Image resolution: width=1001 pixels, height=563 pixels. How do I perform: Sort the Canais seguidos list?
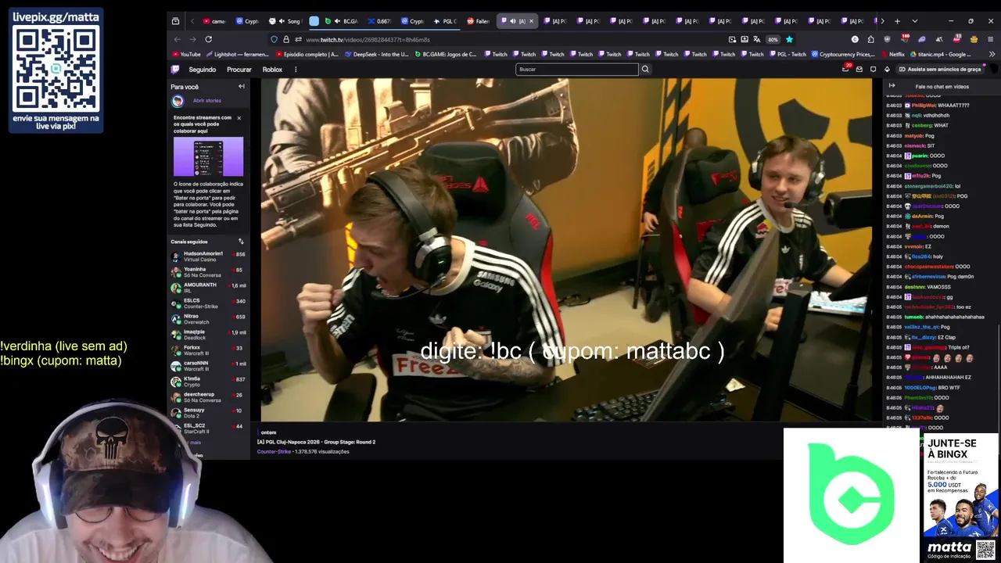[x=241, y=242]
